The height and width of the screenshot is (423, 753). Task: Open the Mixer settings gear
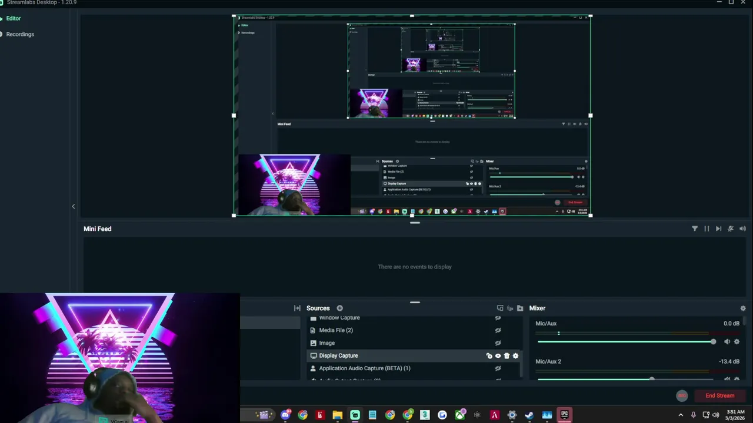click(x=743, y=308)
